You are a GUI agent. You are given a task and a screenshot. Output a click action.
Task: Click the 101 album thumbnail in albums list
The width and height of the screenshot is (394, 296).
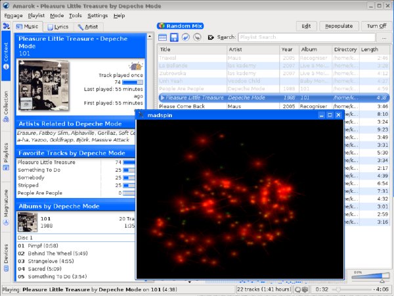pos(28,222)
